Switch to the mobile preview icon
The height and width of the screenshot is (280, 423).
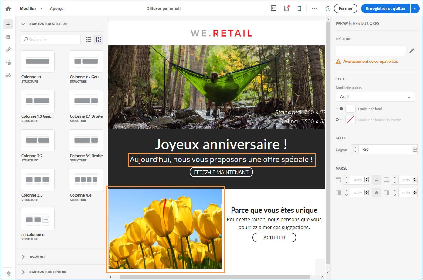[299, 8]
